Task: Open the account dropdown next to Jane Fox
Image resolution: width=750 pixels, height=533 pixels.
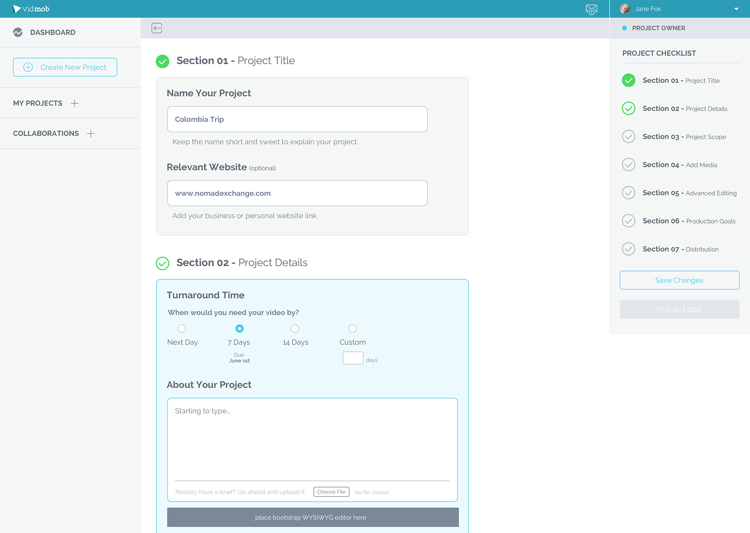Action: click(735, 8)
